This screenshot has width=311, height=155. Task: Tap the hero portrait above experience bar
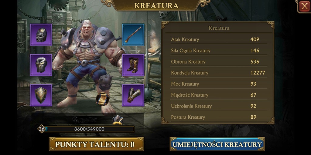(118, 120)
